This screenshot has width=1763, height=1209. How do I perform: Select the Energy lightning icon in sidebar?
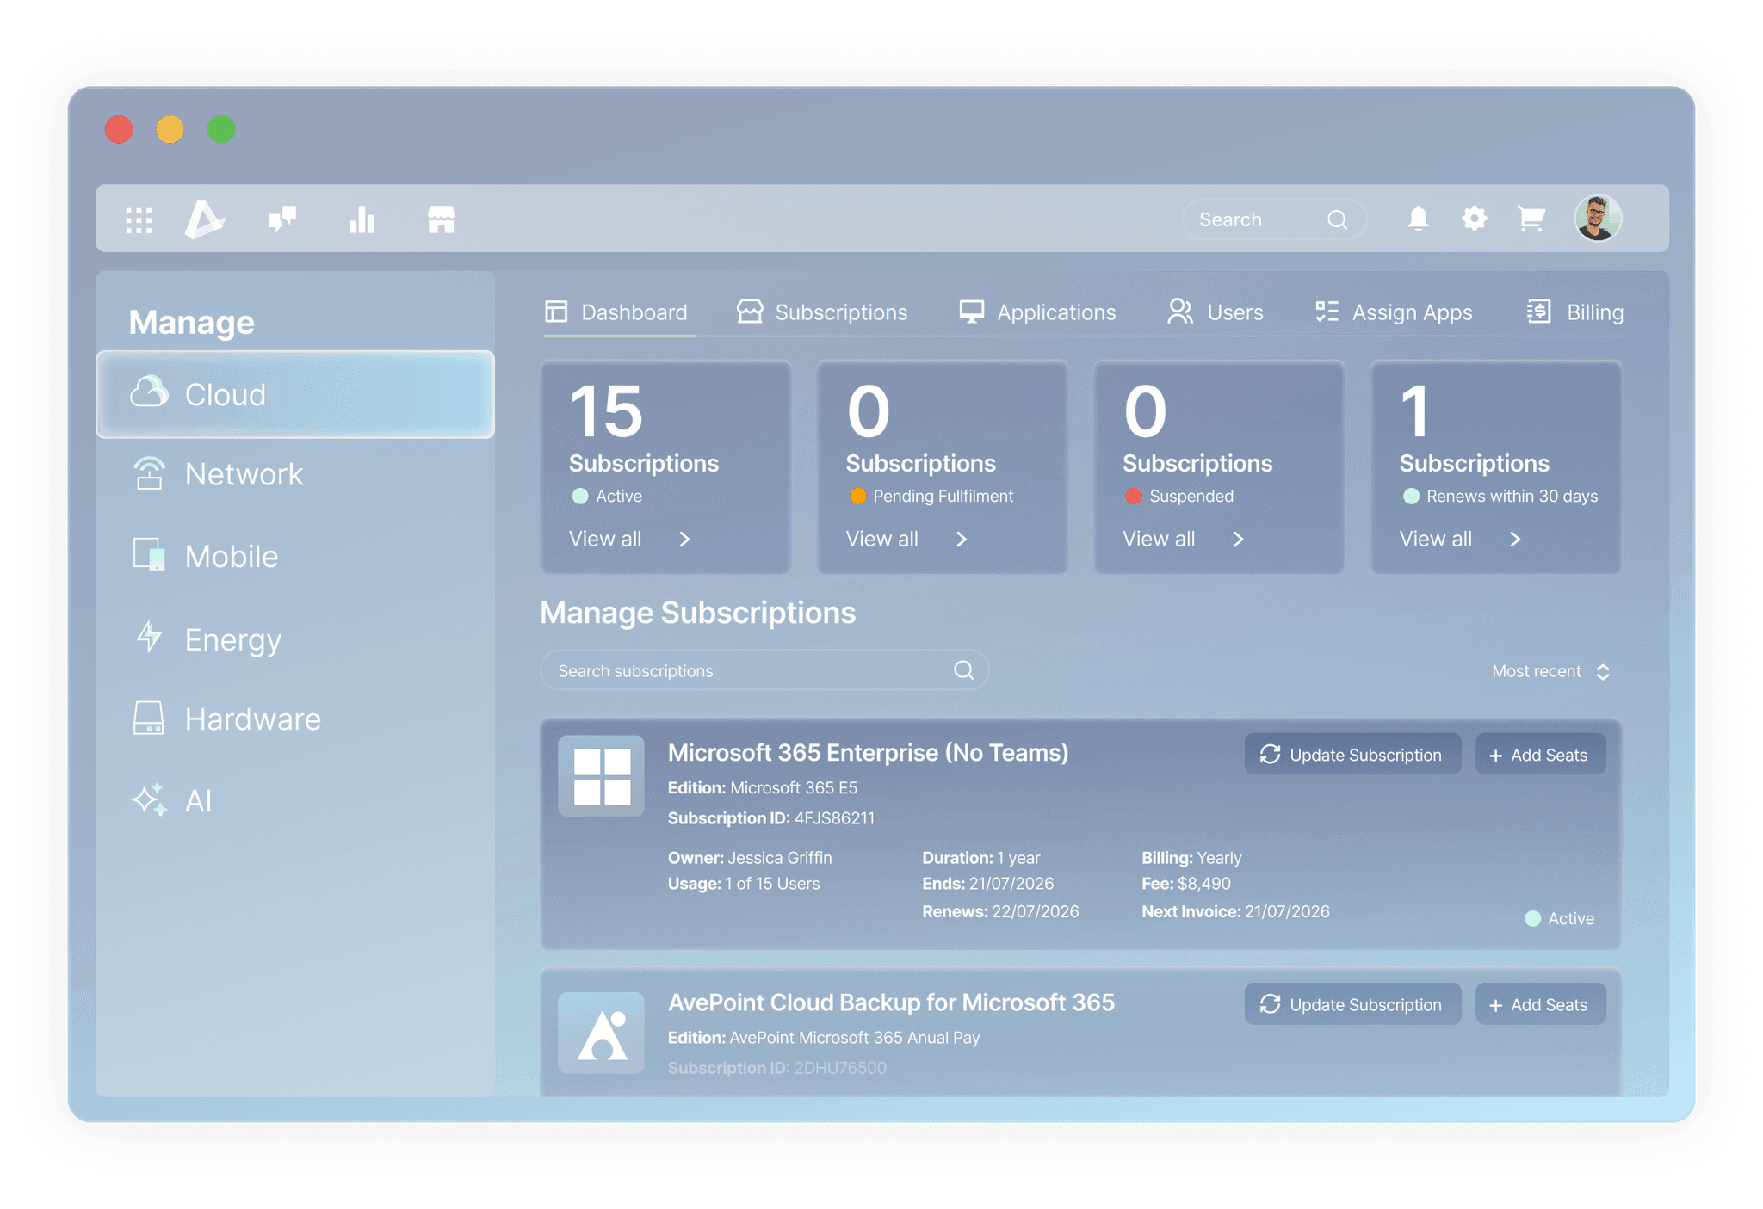click(x=149, y=638)
